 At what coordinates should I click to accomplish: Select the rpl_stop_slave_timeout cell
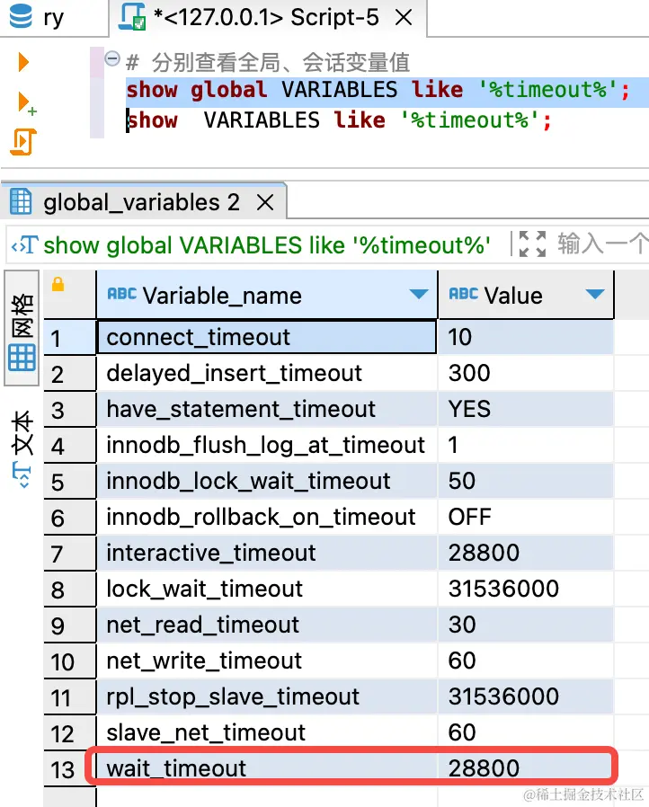tap(267, 696)
